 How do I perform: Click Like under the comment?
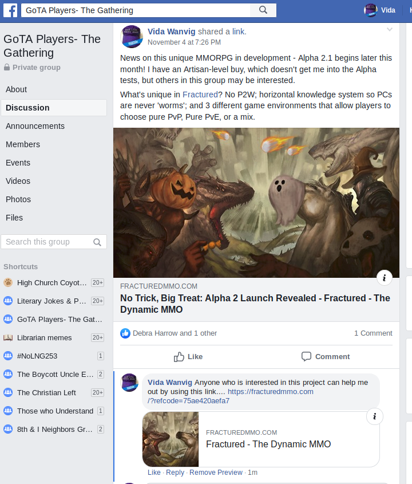pos(154,473)
